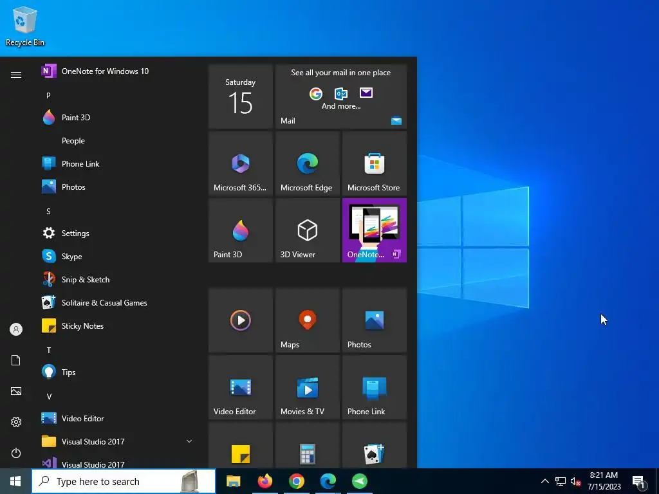Open the Maps tile
The image size is (659, 494).
coord(308,320)
